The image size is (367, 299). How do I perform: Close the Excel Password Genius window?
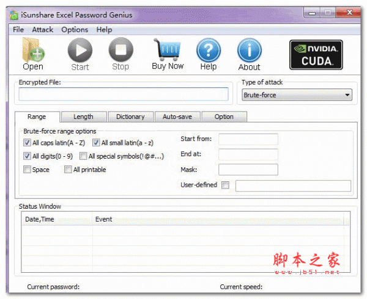click(x=349, y=12)
